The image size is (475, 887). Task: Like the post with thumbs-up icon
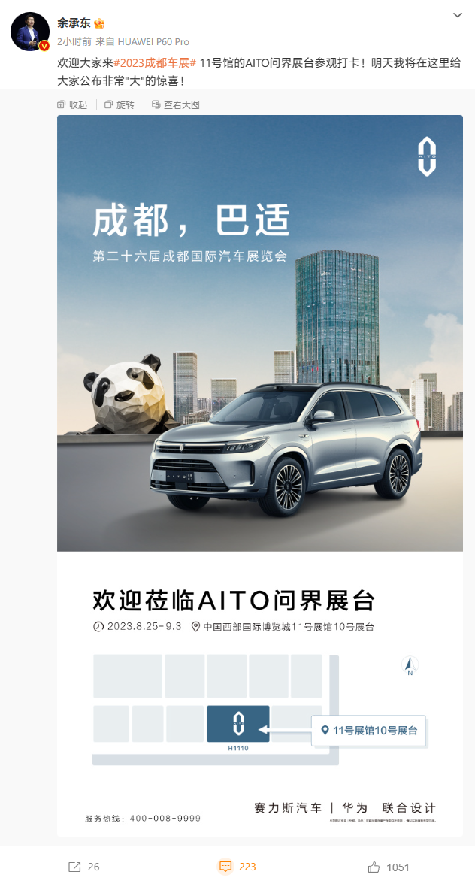[374, 867]
